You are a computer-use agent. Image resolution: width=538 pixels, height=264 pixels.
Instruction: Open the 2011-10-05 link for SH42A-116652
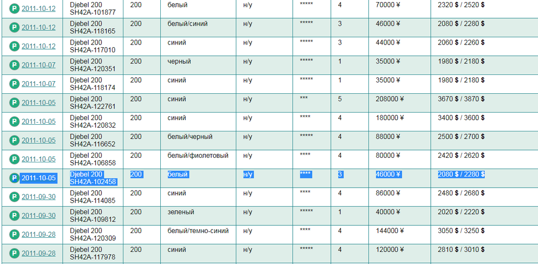click(x=38, y=140)
